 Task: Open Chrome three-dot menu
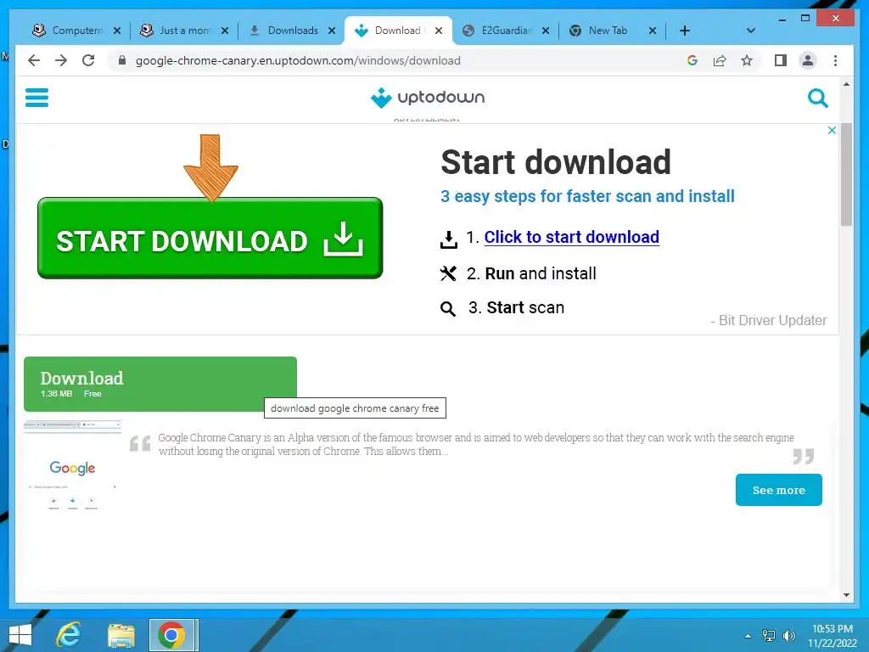tap(835, 60)
